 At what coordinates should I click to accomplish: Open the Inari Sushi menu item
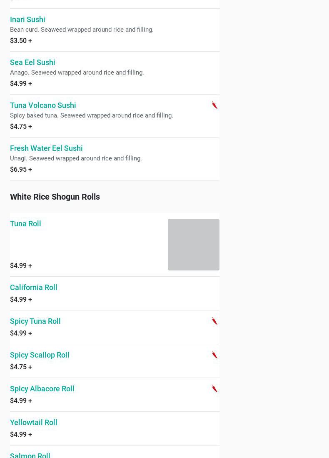tap(27, 20)
